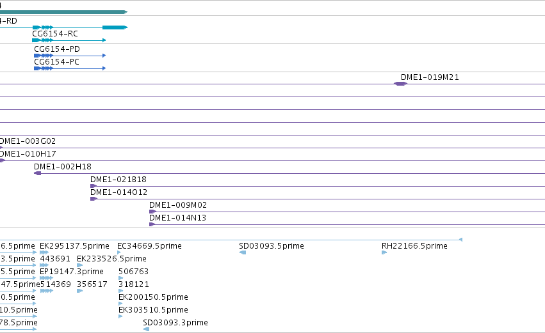Viewport: 545px width, 333px height.
Task: Click the 356517 arrow glyph
Action: pyautogui.click(x=79, y=291)
